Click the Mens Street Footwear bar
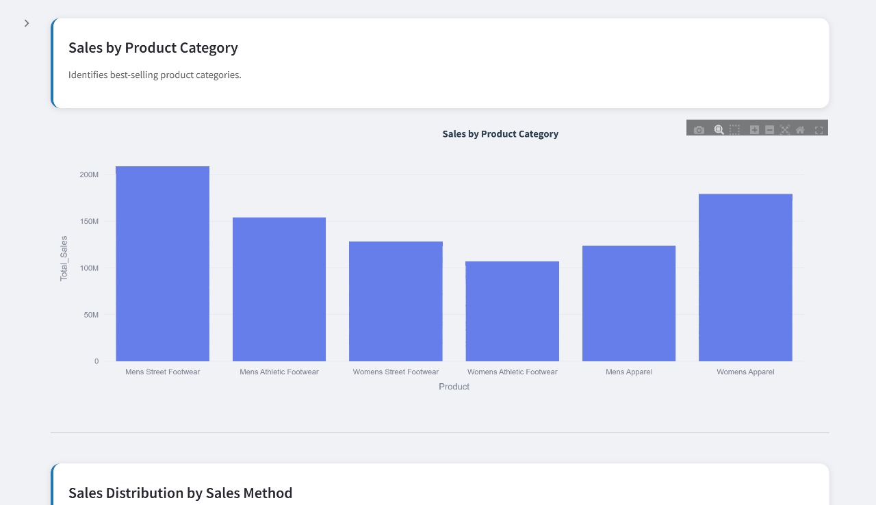This screenshot has height=505, width=876. (x=163, y=263)
